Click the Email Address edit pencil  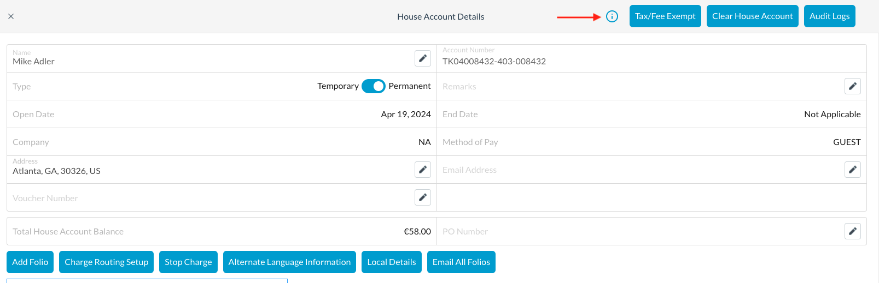tap(852, 170)
